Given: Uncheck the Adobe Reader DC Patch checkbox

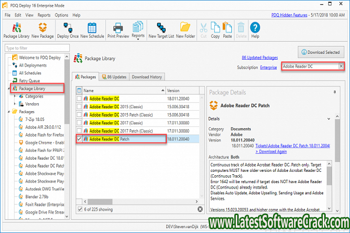Looking at the screenshot, I should pyautogui.click(x=80, y=139).
